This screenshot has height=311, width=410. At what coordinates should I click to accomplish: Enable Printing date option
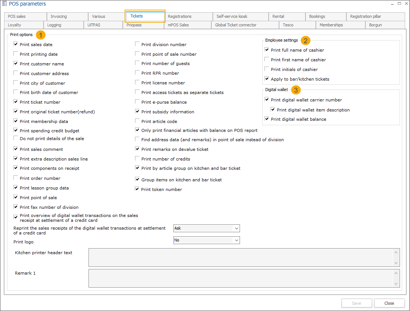[x=16, y=54]
